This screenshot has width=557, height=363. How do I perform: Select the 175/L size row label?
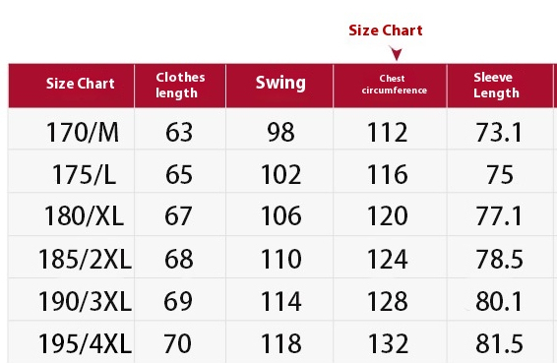pyautogui.click(x=85, y=174)
